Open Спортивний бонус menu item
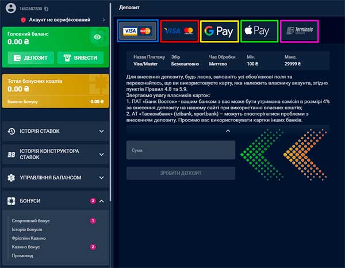 pyautogui.click(x=31, y=221)
